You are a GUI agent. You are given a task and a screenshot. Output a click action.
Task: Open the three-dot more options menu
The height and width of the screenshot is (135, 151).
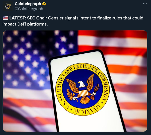tap(145, 4)
